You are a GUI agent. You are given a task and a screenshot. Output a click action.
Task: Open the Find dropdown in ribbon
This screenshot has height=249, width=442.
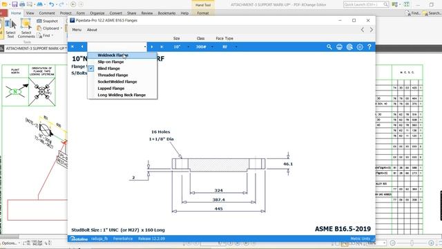tap(45, 35)
